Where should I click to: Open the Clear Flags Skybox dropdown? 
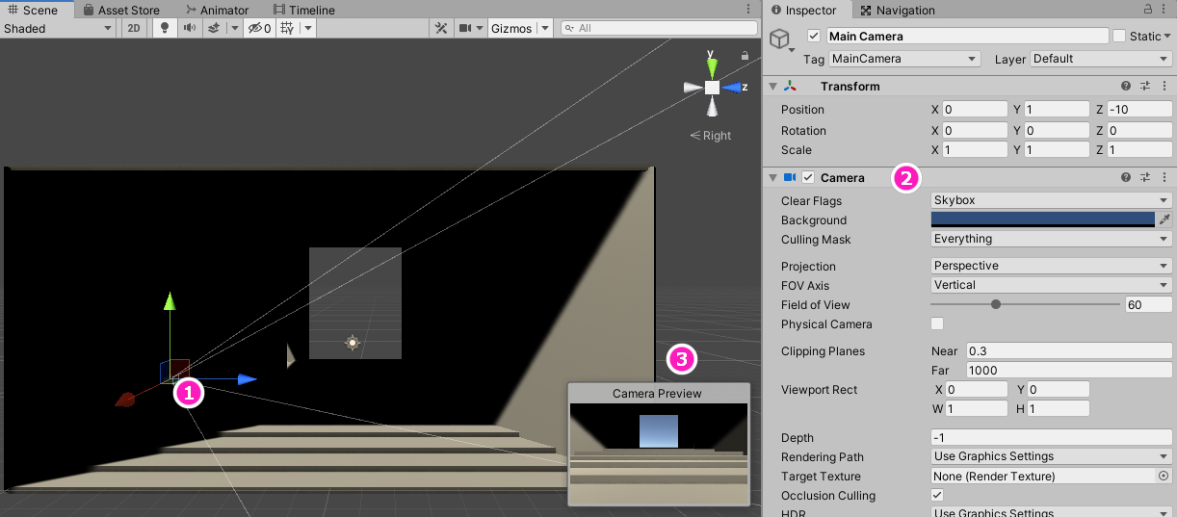pos(1051,201)
